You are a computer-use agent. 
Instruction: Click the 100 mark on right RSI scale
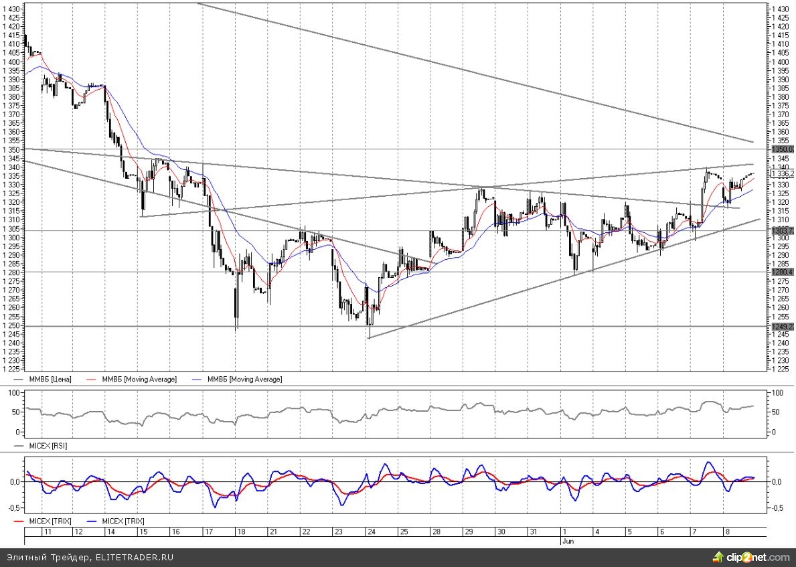pos(778,393)
